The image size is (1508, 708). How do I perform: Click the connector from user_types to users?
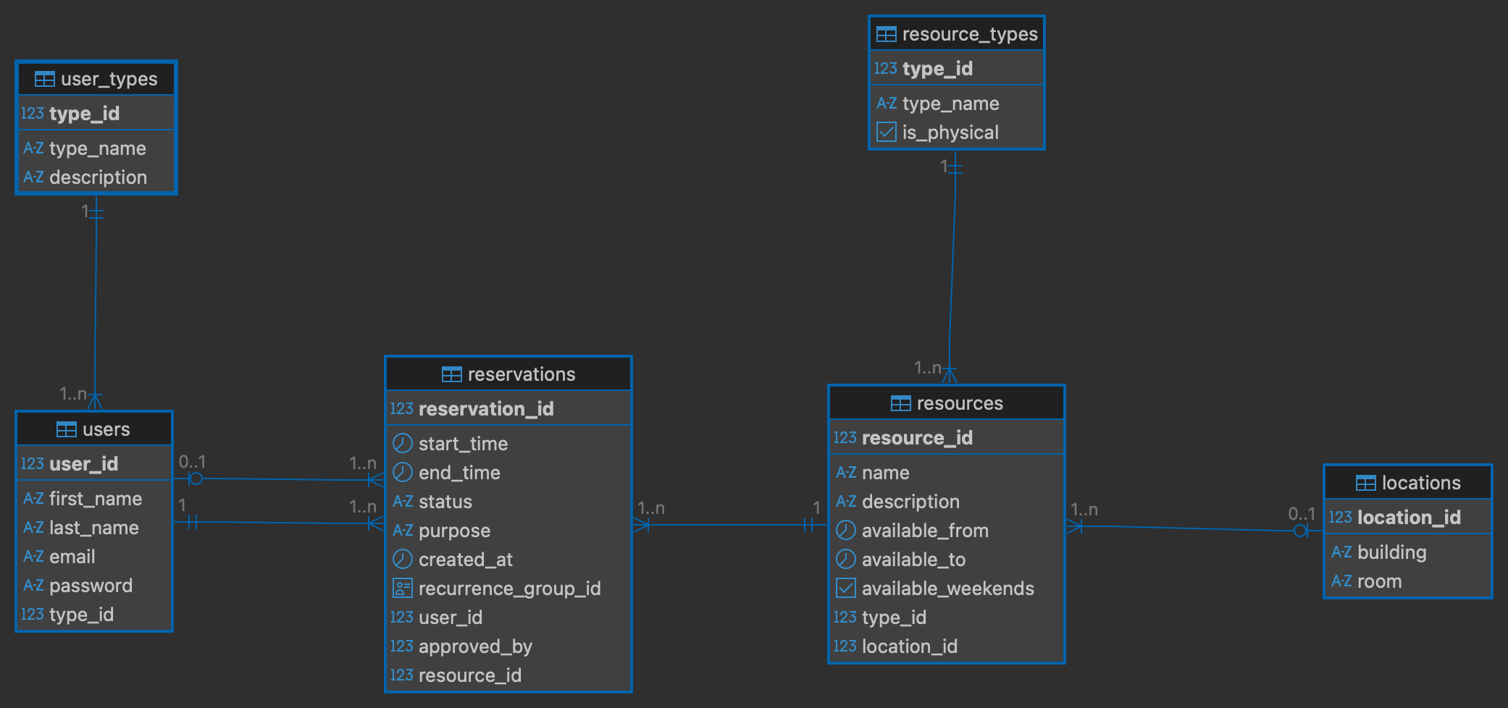[96, 304]
